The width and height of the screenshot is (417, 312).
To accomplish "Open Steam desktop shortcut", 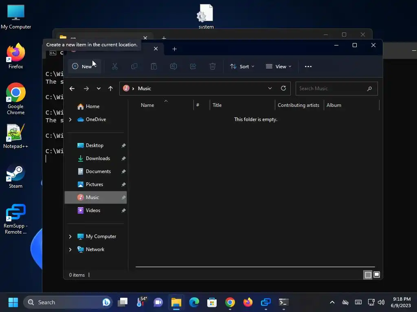I will pyautogui.click(x=16, y=176).
